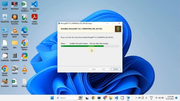Screen dimensions: 180x101
Task: Cancel the MongoDB installation
Action: click(116, 69)
